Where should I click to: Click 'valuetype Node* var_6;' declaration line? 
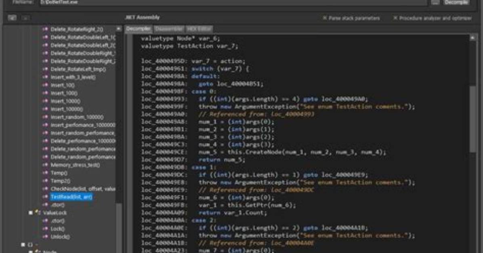tap(181, 38)
